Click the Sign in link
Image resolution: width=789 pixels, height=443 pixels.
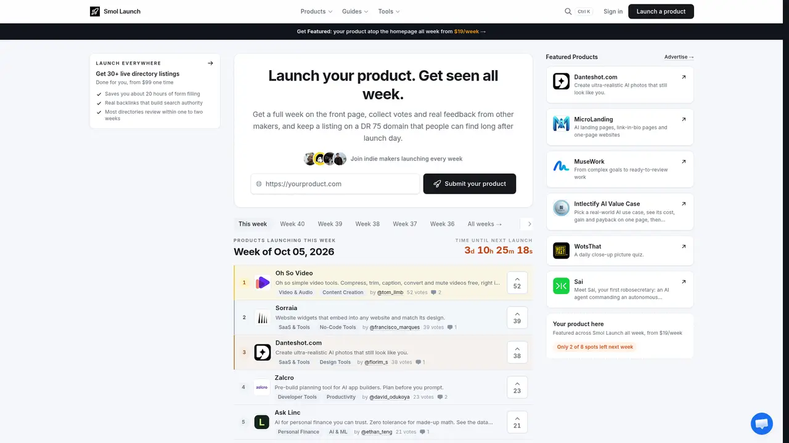point(613,11)
